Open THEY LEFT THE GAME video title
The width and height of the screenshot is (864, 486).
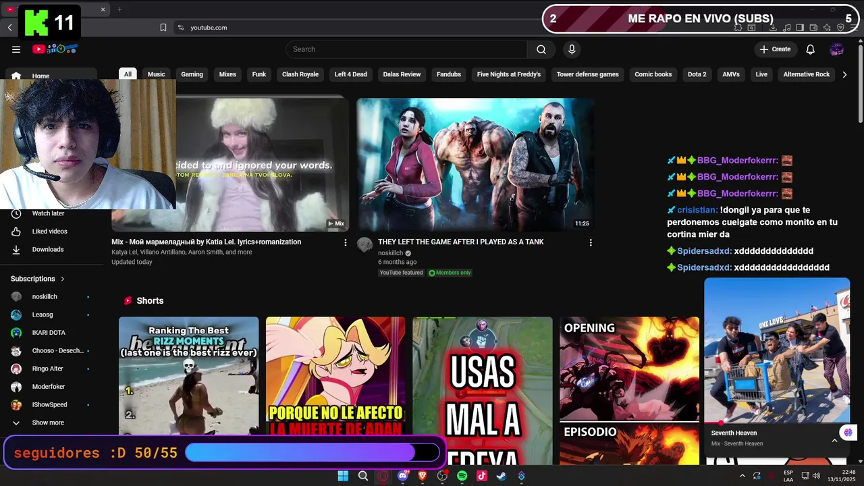tap(461, 242)
